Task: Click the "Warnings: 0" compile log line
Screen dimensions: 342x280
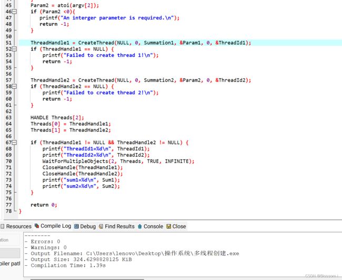Action: [x=46, y=247]
